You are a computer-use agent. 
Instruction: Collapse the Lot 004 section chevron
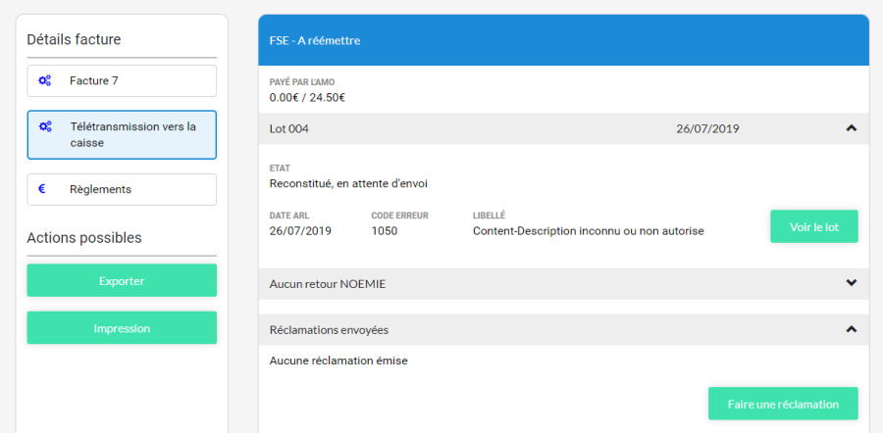pos(851,128)
